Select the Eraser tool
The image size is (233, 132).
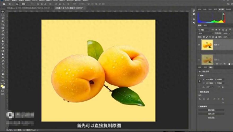point(3,48)
